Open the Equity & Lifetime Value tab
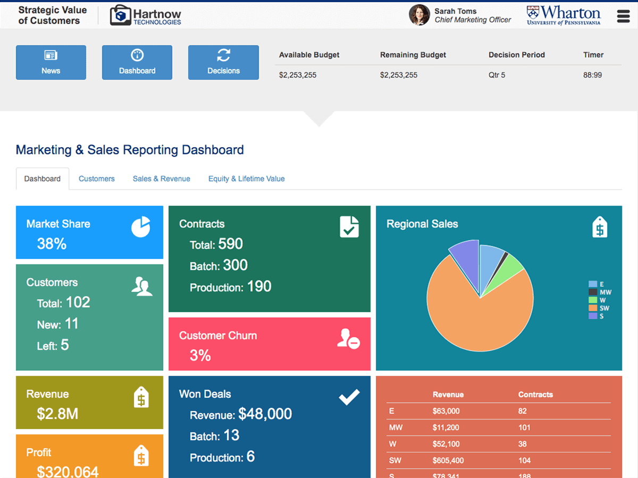Viewport: 638px width, 478px height. coord(246,179)
